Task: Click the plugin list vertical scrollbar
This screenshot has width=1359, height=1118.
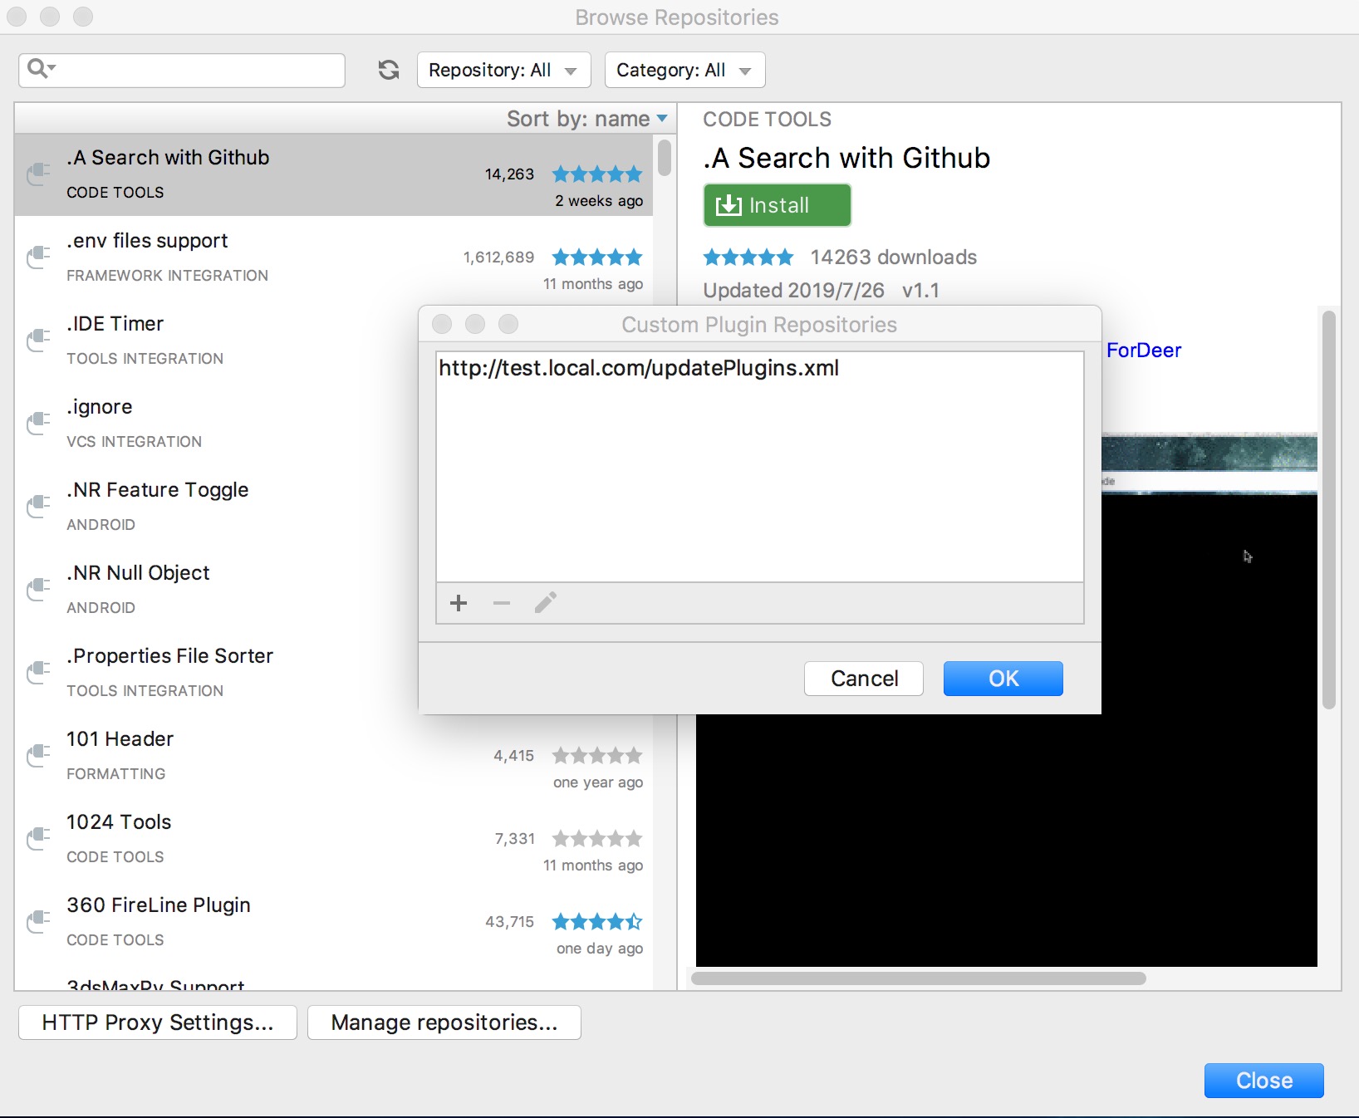Action: pos(664,158)
